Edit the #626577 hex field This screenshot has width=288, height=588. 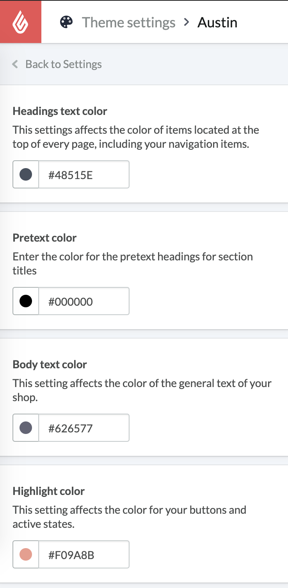pos(84,428)
